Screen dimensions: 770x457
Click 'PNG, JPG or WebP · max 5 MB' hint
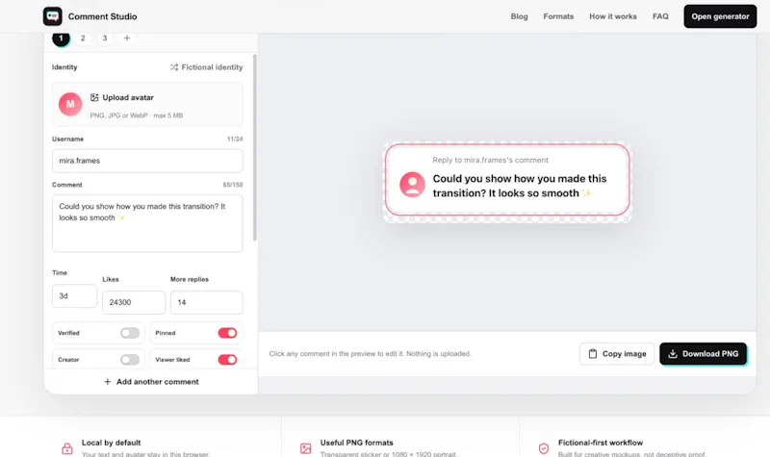click(x=136, y=115)
